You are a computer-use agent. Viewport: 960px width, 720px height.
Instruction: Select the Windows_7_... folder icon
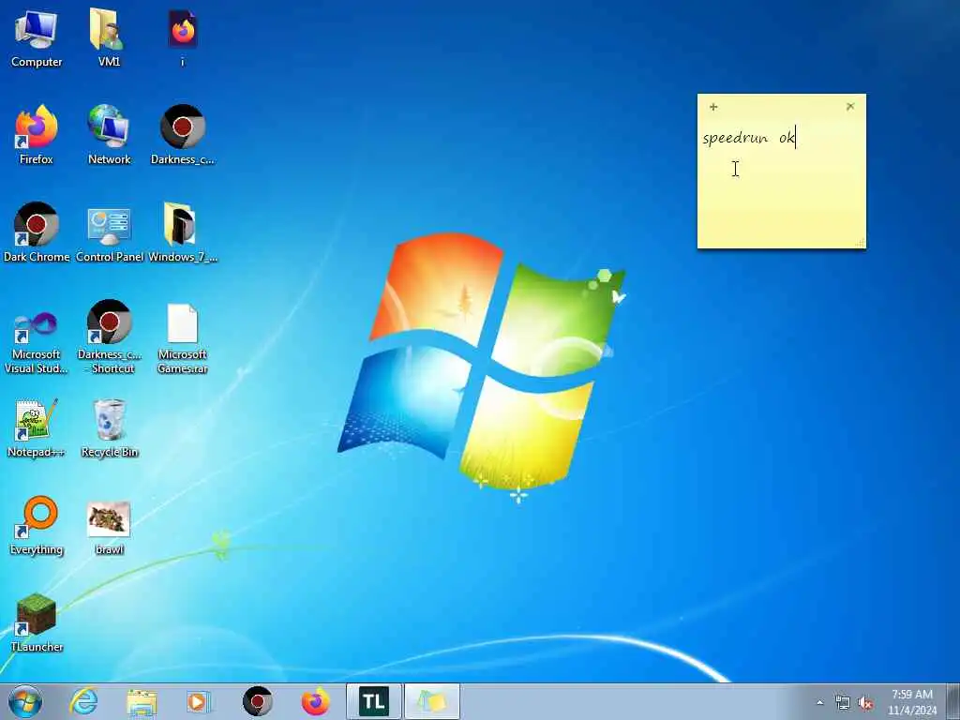[x=183, y=232]
